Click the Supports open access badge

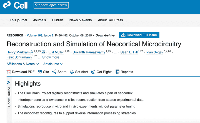(x=51, y=5)
